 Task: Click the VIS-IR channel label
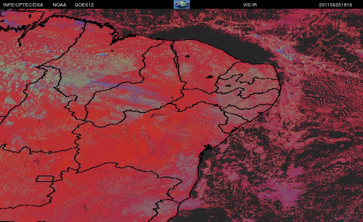click(250, 5)
